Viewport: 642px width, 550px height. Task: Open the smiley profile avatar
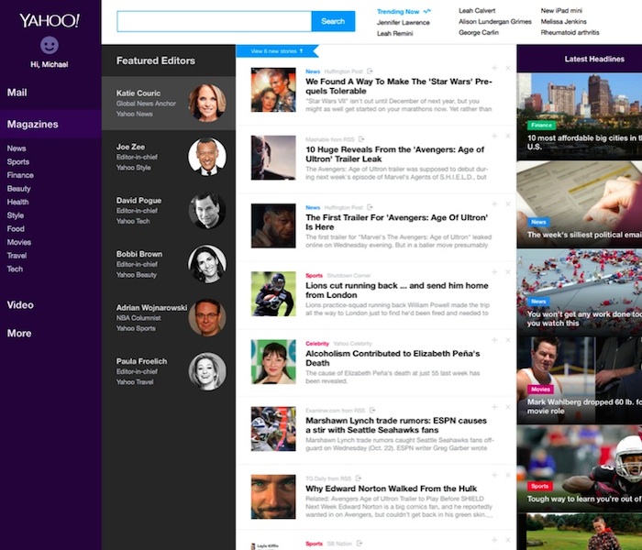(x=50, y=45)
